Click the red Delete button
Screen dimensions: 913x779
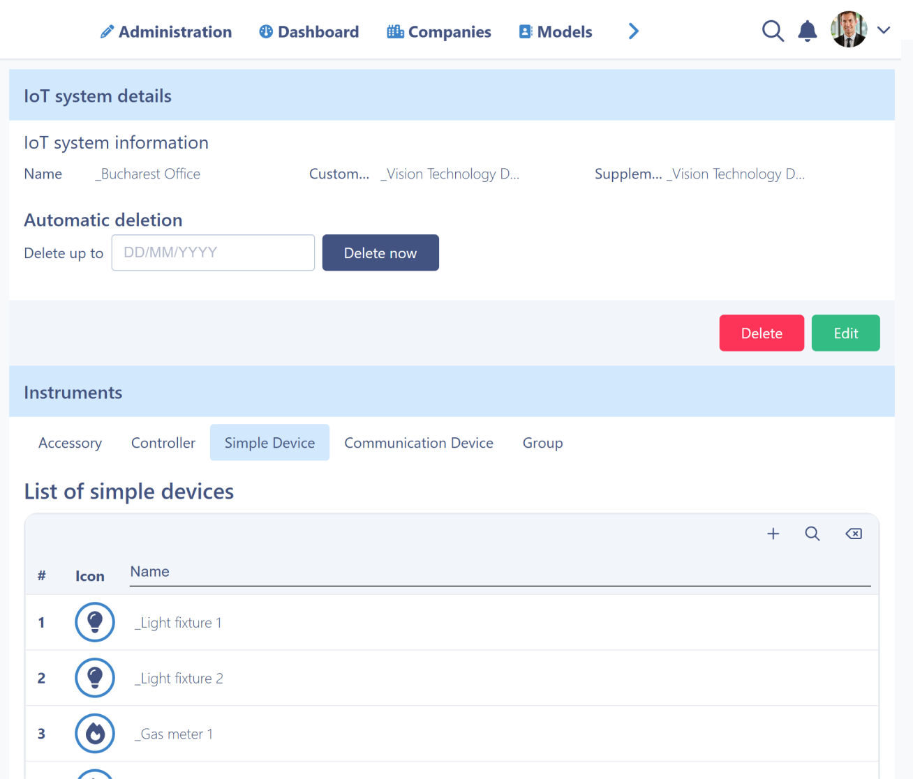point(762,333)
